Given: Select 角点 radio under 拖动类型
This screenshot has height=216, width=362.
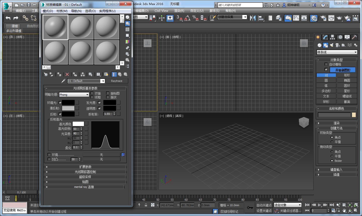Looking at the screenshot, I should [x=332, y=152].
